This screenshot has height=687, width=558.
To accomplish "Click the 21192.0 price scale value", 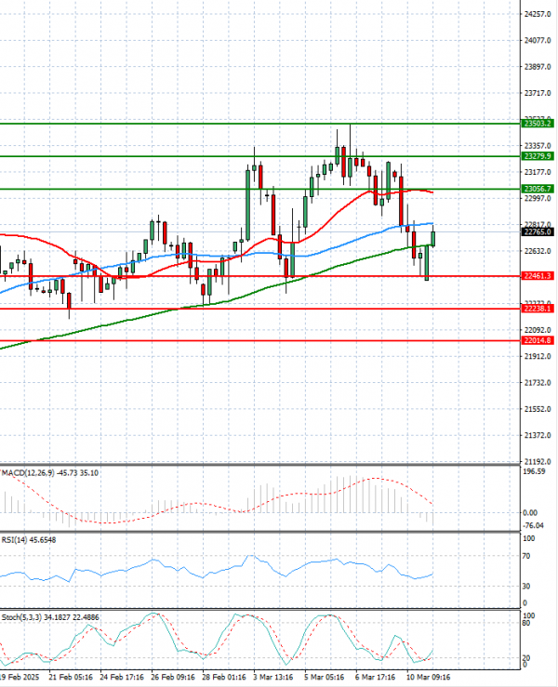I will [538, 461].
